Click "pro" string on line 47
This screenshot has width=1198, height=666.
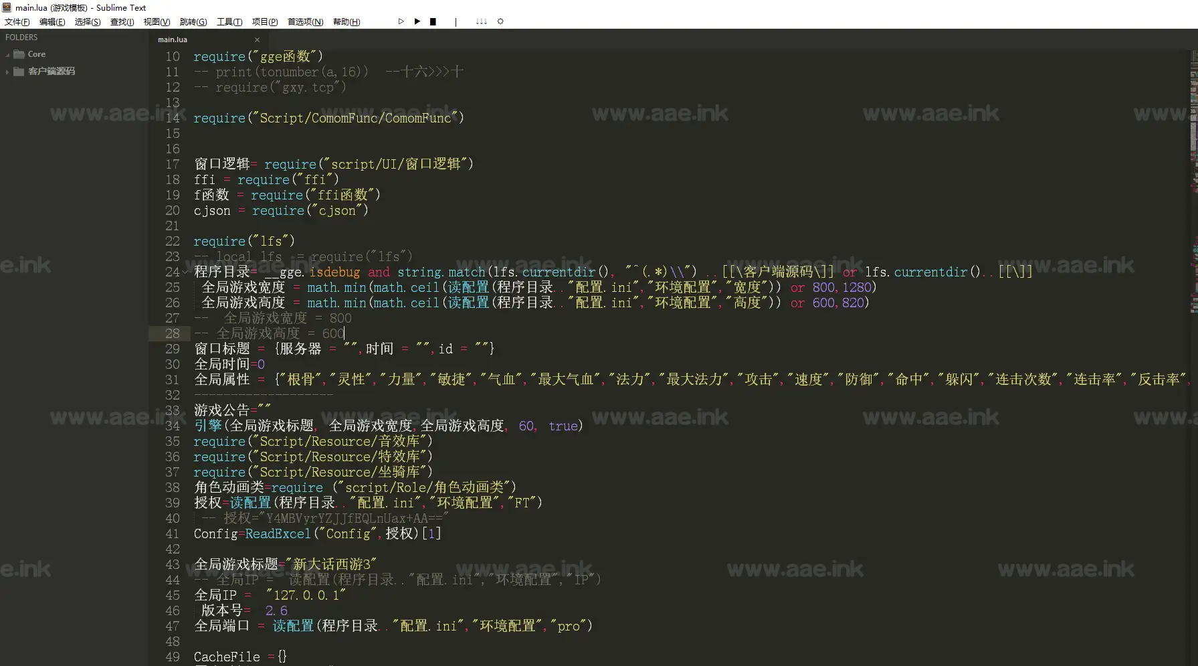[x=569, y=626]
